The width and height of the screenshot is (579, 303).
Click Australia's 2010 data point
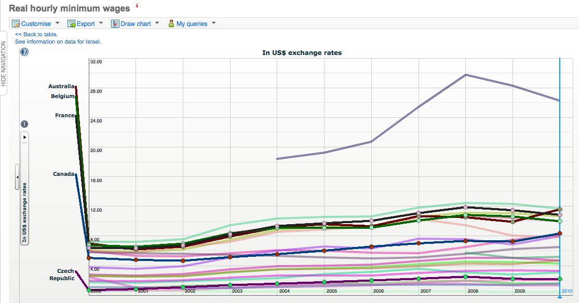click(x=560, y=210)
